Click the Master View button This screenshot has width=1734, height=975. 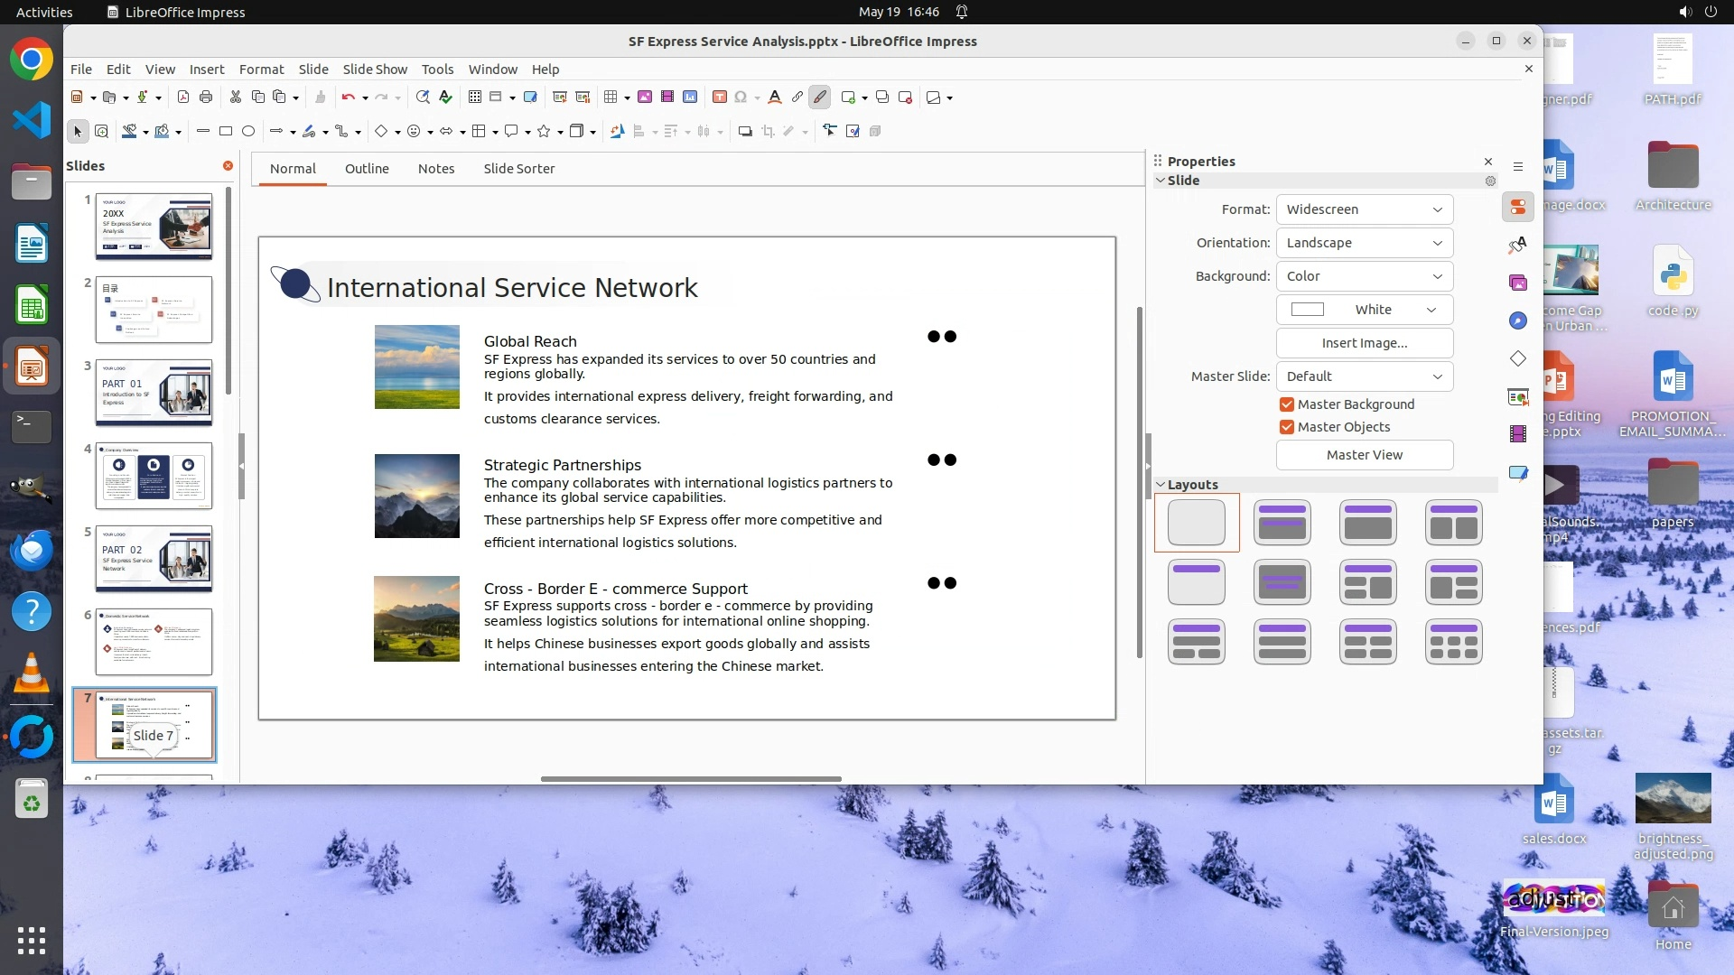(1364, 455)
